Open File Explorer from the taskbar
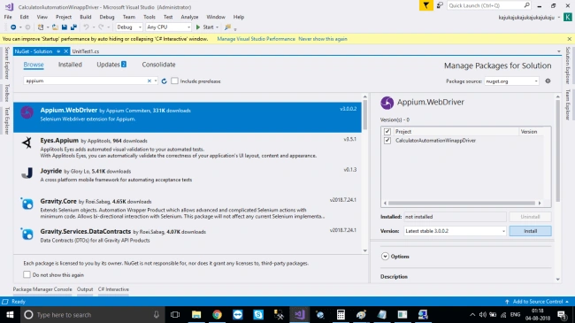 coord(196,315)
